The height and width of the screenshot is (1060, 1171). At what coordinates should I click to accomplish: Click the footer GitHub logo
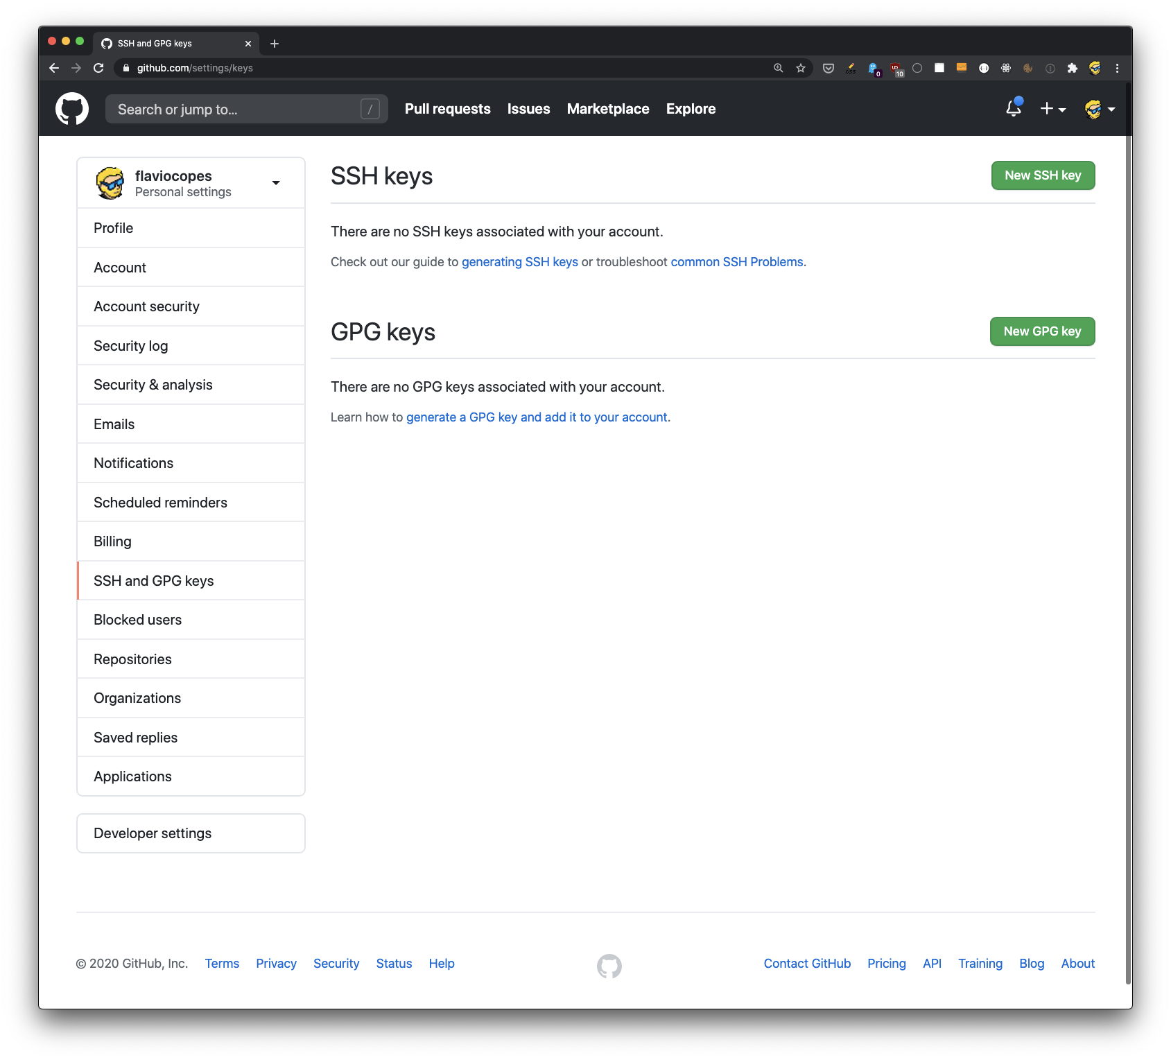pyautogui.click(x=609, y=965)
